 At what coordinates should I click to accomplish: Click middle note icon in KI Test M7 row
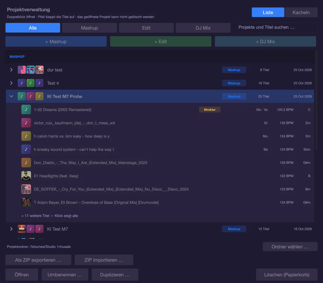31,229
